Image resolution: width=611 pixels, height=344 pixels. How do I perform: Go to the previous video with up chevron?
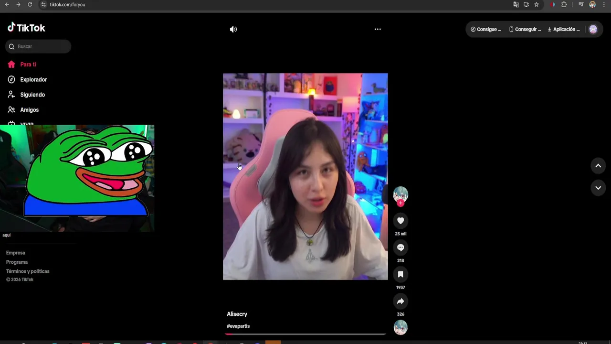pos(598,166)
